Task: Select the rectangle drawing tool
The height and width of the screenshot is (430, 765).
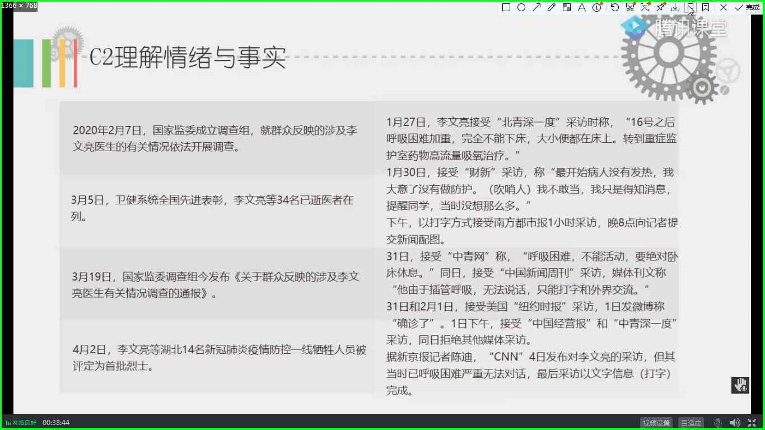Action: click(506, 7)
